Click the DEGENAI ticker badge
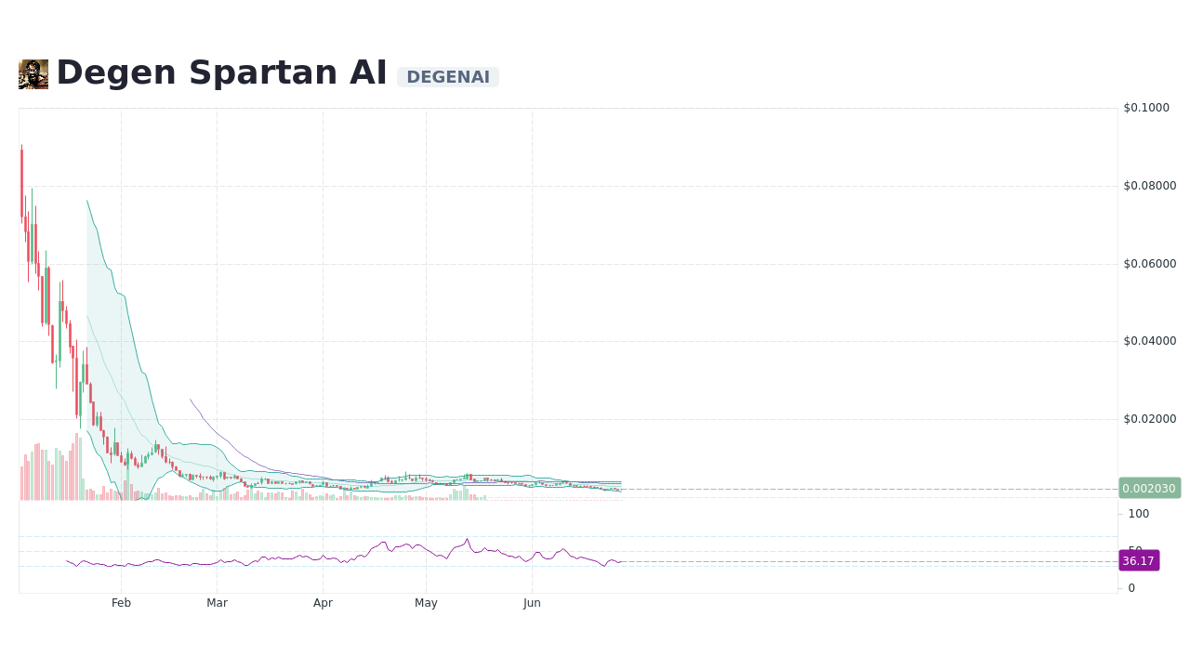This screenshot has width=1190, height=669. pos(448,77)
